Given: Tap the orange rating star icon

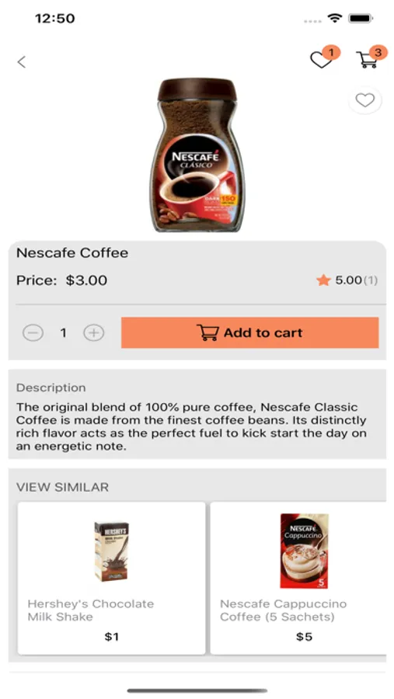Looking at the screenshot, I should (323, 280).
